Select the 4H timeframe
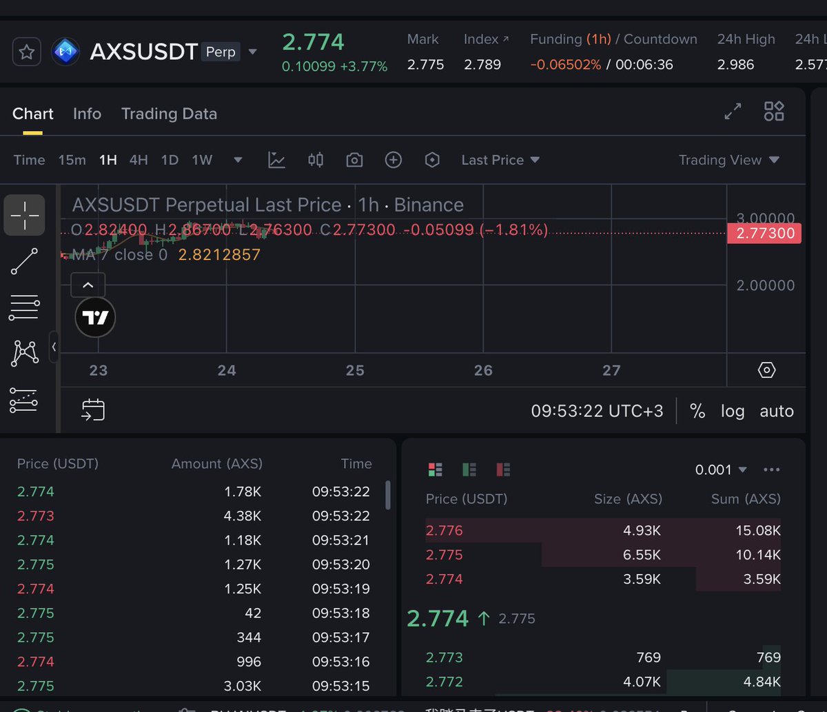Image resolution: width=827 pixels, height=712 pixels. (139, 160)
